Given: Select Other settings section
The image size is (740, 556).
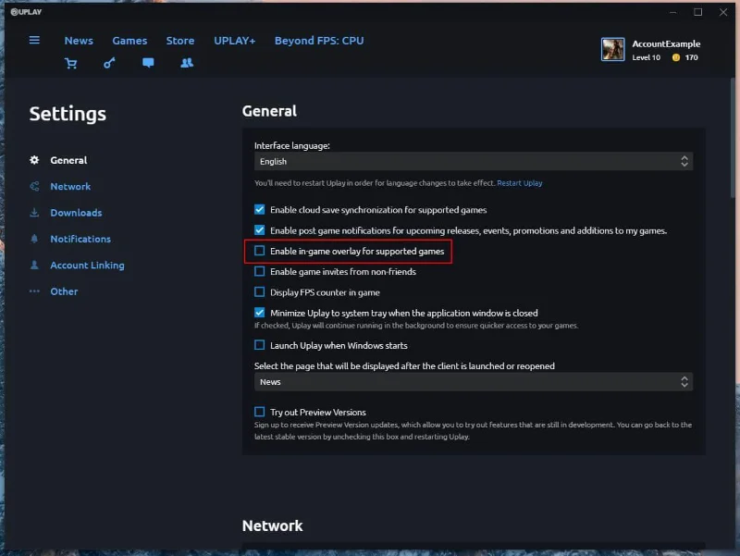Looking at the screenshot, I should coord(64,291).
